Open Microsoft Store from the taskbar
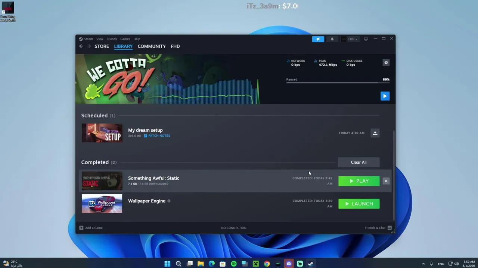The width and height of the screenshot is (478, 268). click(x=223, y=264)
